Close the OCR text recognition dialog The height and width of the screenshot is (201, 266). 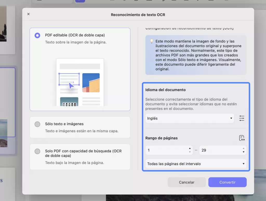point(28,14)
